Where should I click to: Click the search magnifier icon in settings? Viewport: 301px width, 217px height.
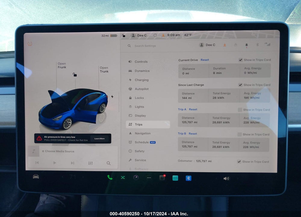pos(129,46)
